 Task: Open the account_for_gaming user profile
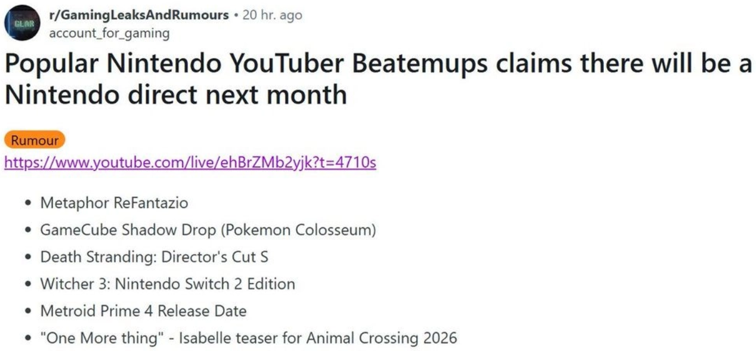click(x=109, y=33)
